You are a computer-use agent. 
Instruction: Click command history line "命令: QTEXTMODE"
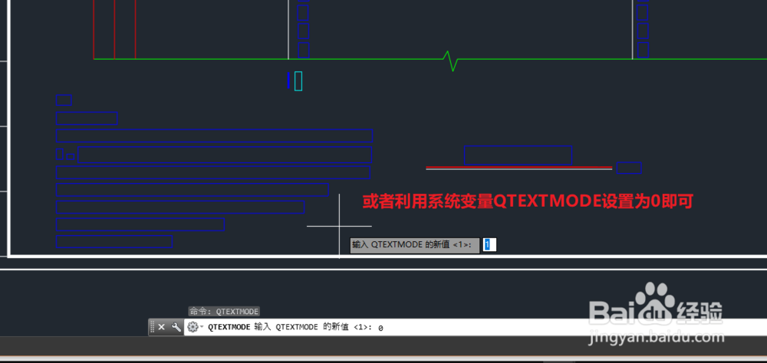224,311
